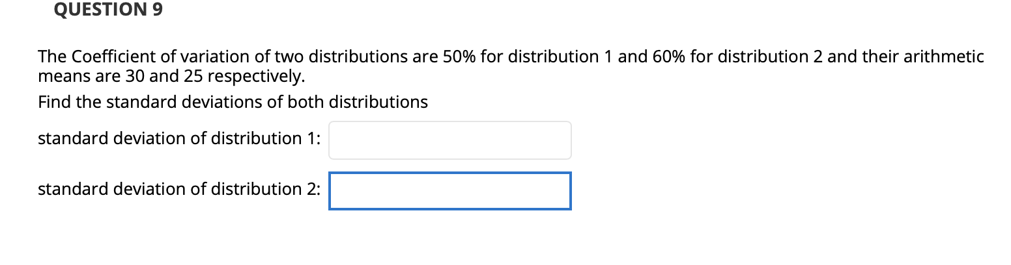Click the sentence 'Find the standard deviations of both distributions'
1011x265 pixels.
pyautogui.click(x=233, y=102)
